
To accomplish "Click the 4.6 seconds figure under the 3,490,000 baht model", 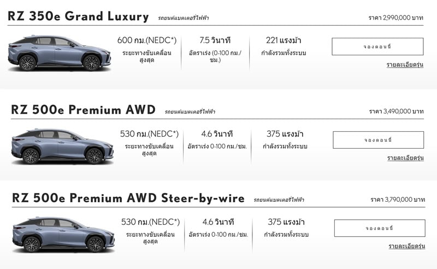I will (x=217, y=134).
